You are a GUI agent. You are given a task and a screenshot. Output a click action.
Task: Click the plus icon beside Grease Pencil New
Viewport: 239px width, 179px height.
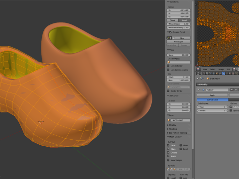[x=173, y=38]
